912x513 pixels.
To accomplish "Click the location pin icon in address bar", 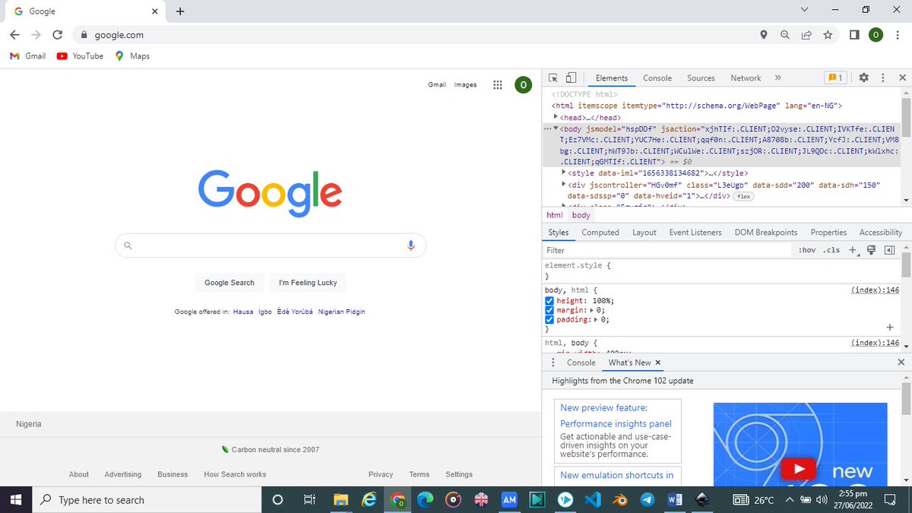I will point(764,35).
